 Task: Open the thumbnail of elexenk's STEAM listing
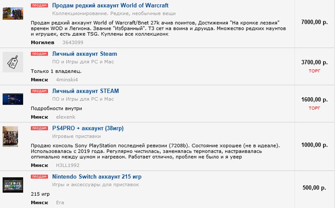[13, 99]
